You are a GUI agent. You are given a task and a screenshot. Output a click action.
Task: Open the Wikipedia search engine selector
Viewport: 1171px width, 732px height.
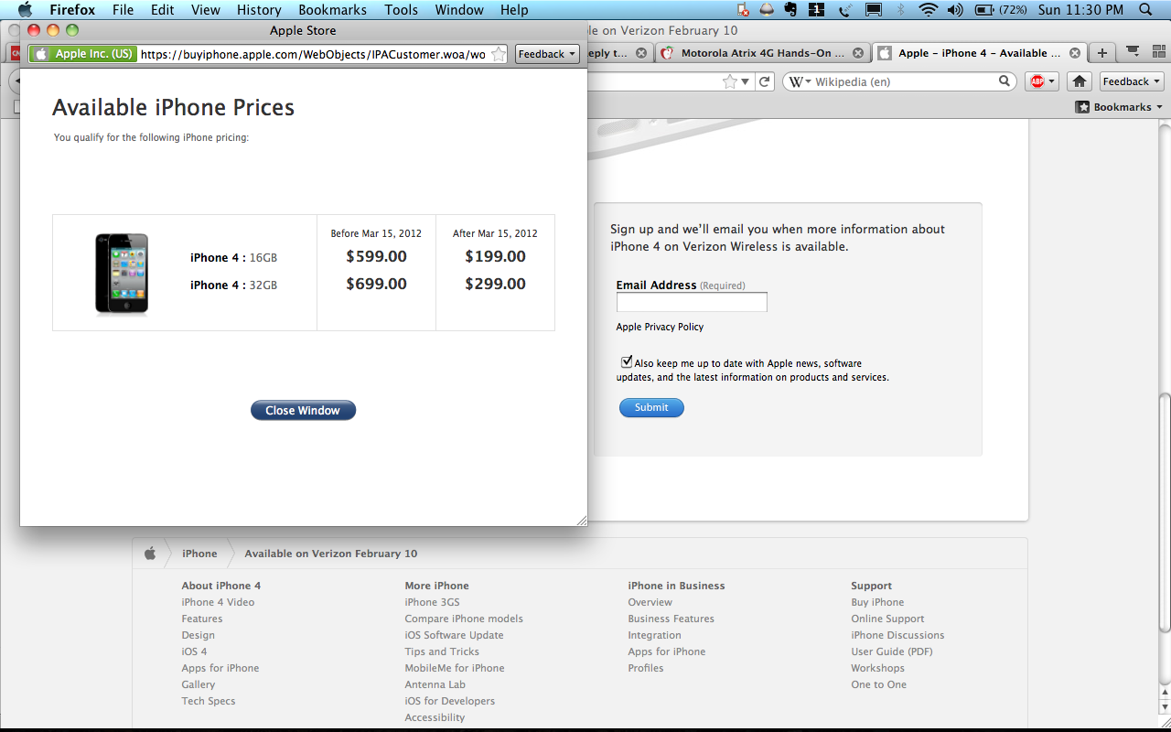(x=800, y=81)
